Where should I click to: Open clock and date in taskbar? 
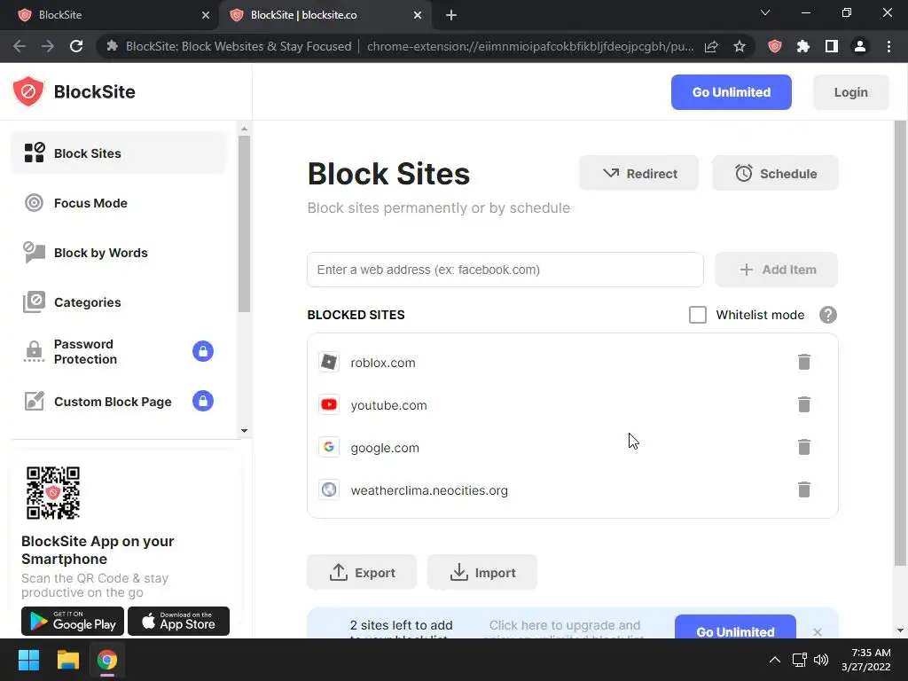[865, 660]
